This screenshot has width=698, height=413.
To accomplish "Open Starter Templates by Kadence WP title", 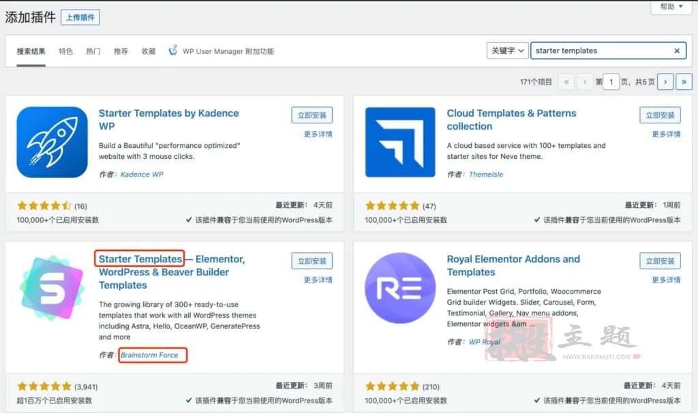I will pos(169,120).
